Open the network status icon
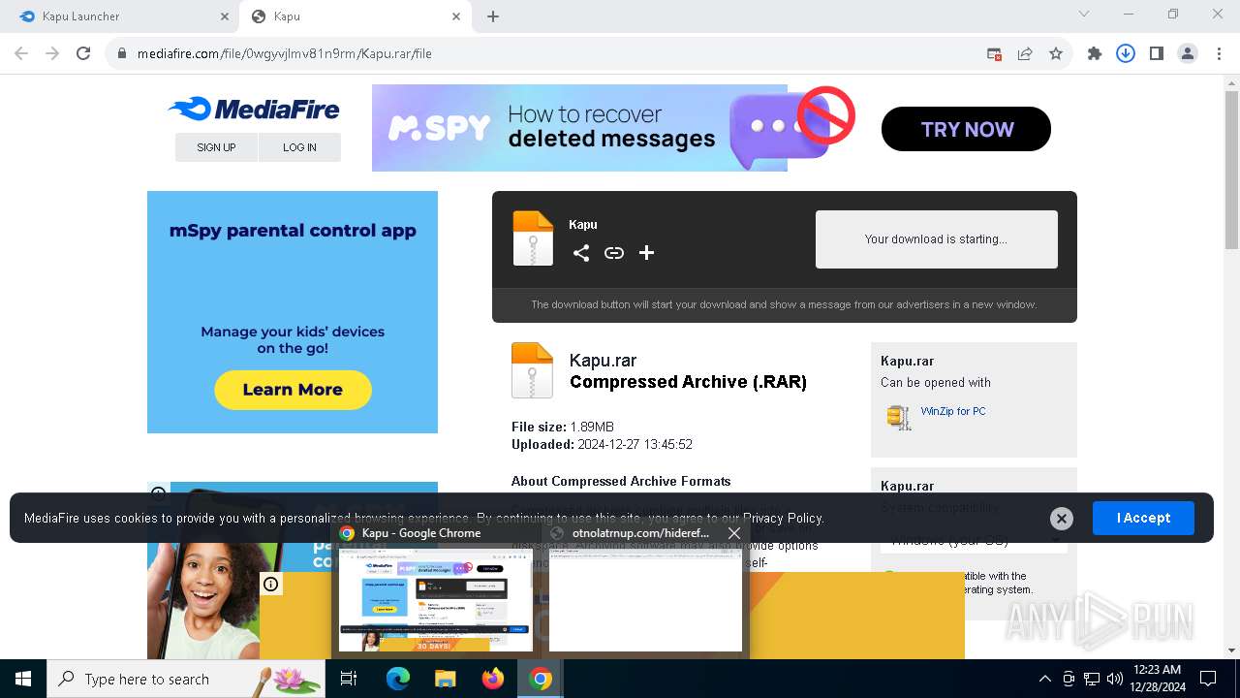This screenshot has height=698, width=1240. point(1092,679)
